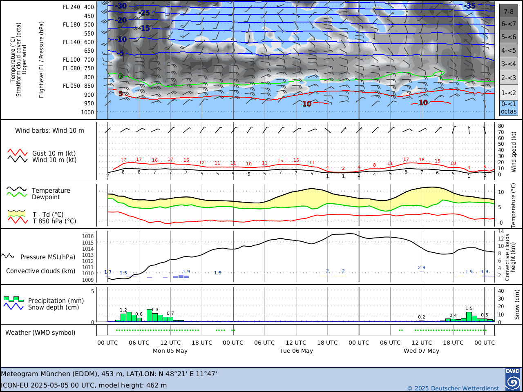
Task: Click the 1.2 precipitation value
Action: pos(123,310)
